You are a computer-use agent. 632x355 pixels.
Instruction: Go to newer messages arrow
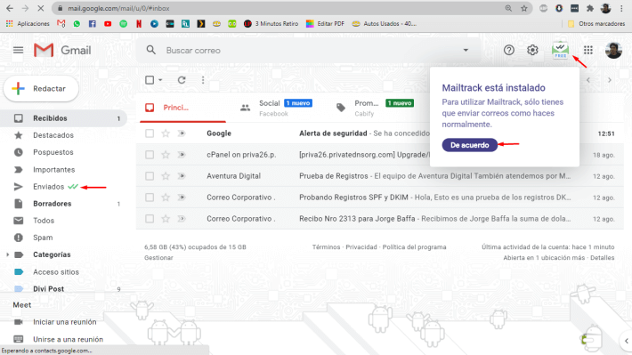tap(588, 80)
